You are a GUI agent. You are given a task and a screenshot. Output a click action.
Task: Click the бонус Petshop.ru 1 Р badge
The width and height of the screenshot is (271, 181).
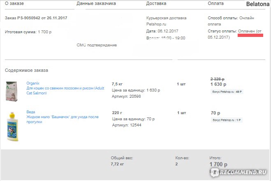(x=227, y=120)
